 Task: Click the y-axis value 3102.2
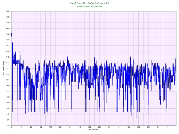point(8,51)
